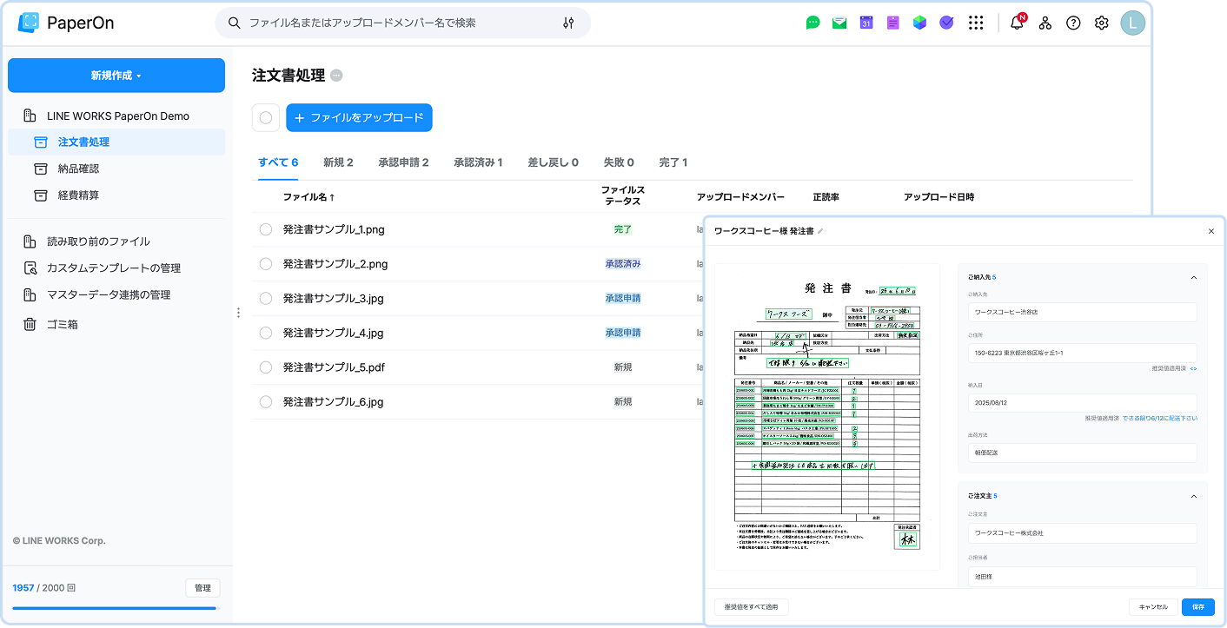Click the 納入日 field 2025/06/12

click(1082, 403)
